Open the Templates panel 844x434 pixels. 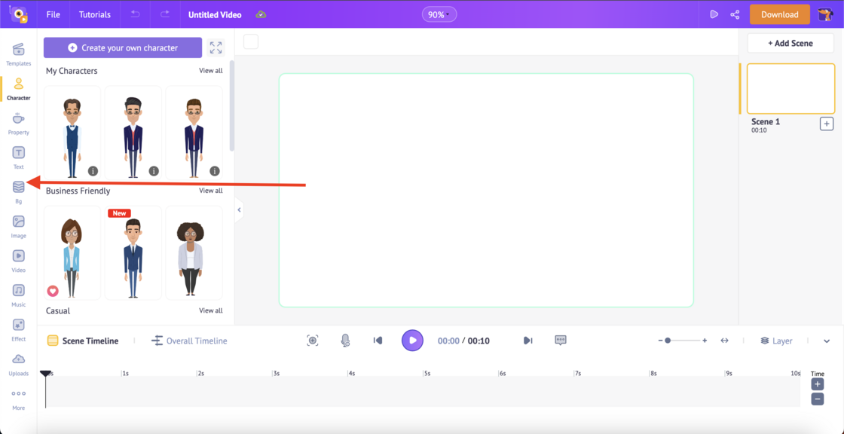pos(18,53)
